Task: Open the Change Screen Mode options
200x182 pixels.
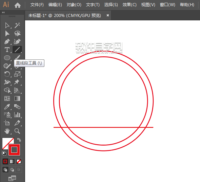Action: click(12, 178)
